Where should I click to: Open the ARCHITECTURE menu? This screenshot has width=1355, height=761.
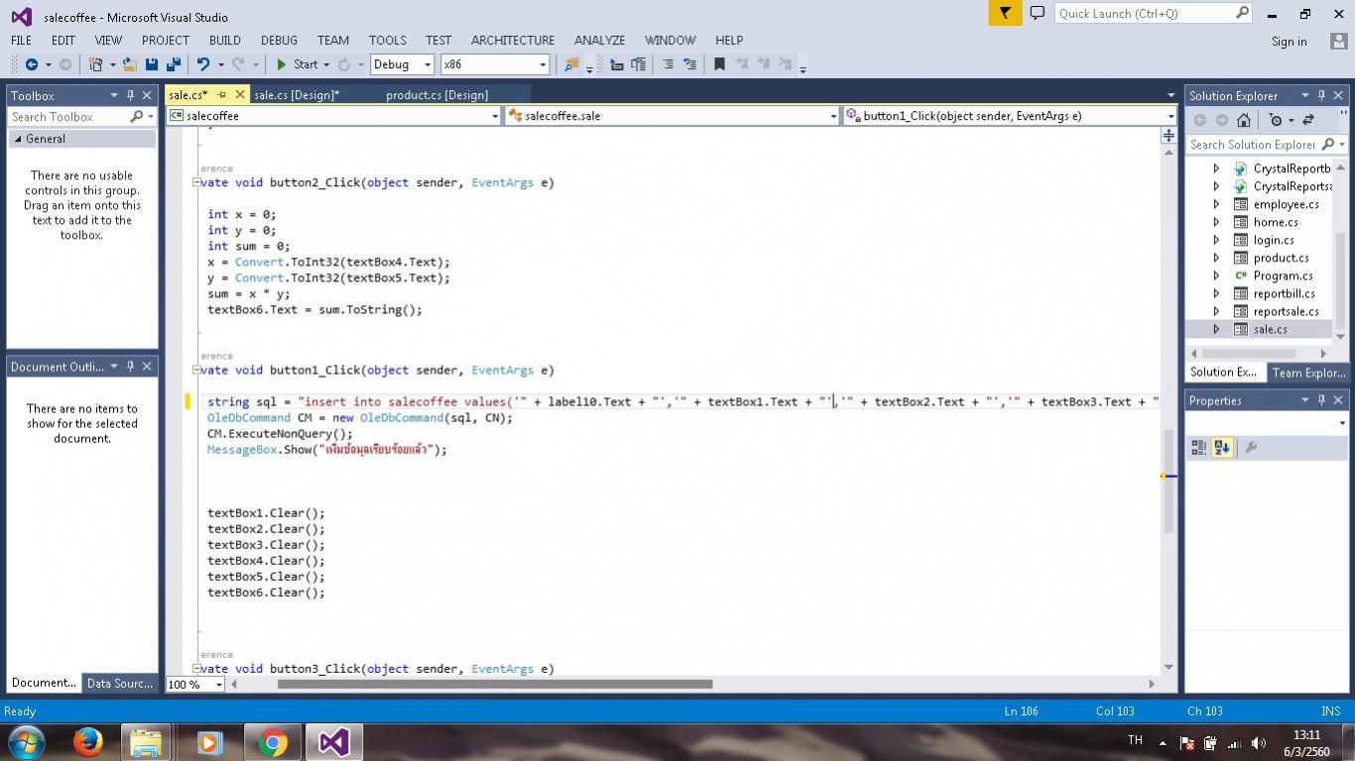513,41
